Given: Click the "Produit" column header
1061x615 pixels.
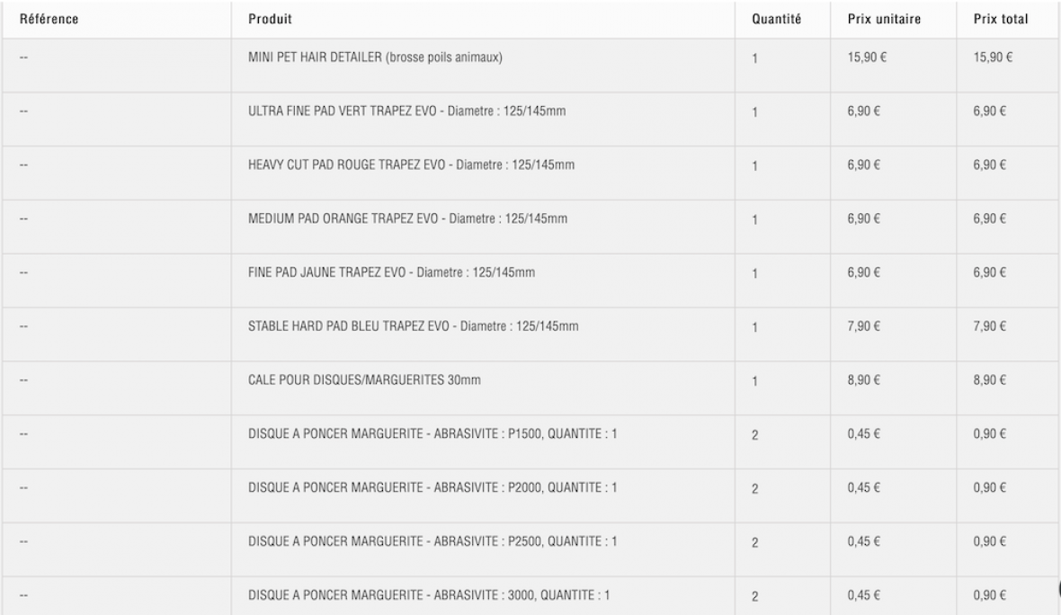Looking at the screenshot, I should (x=270, y=19).
